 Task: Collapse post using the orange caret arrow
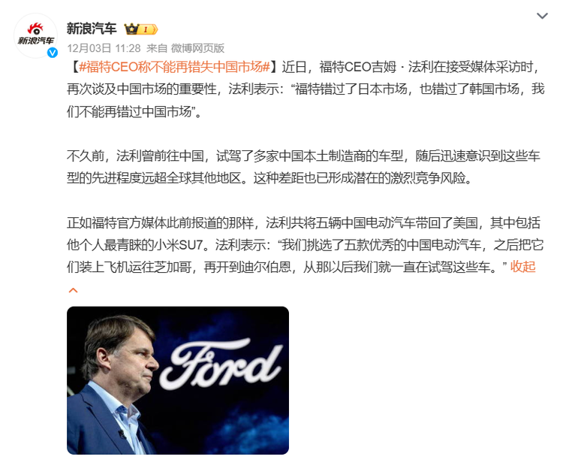[74, 290]
